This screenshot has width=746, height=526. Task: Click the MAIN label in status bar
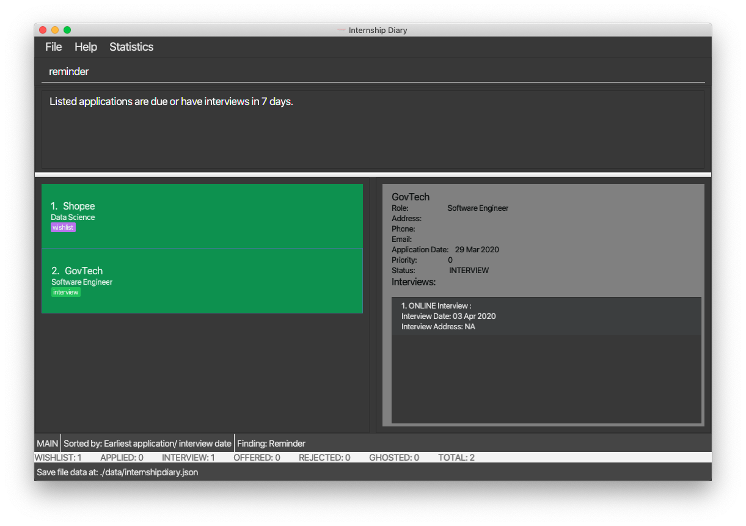point(48,444)
